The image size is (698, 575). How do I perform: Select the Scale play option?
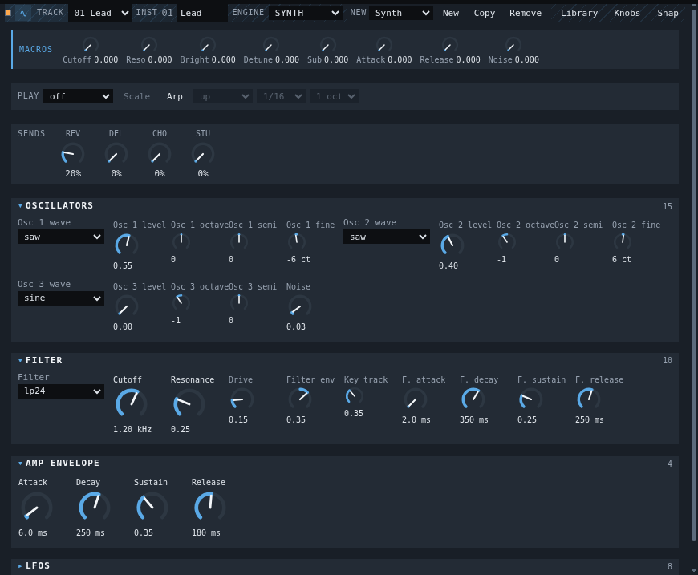[136, 96]
